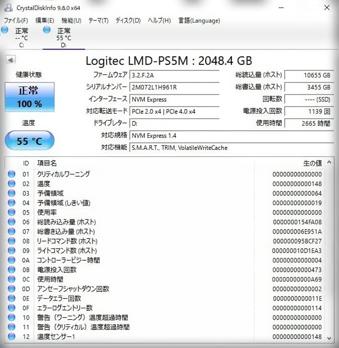This screenshot has height=348, width=339.
Task: Click status icon for 06 総読み込み量 row
Action: click(x=12, y=222)
